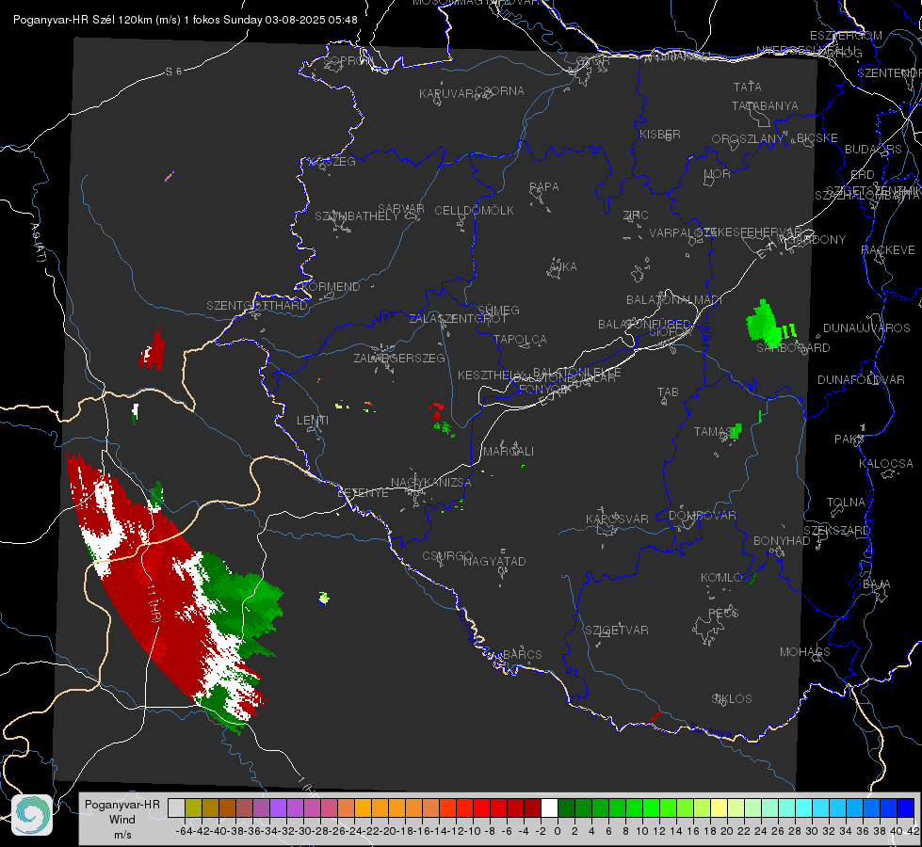This screenshot has height=847, width=922.
Task: Click the 'TAB' city label
Action: 668,392
